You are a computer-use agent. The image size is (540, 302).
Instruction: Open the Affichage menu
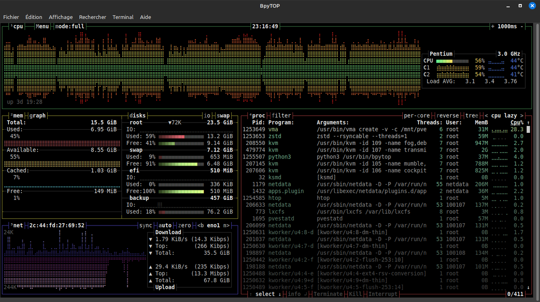(61, 17)
